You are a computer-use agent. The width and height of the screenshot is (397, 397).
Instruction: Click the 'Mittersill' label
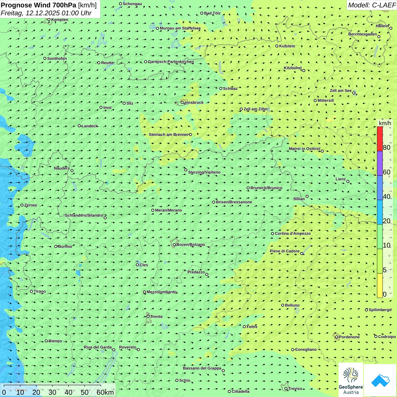click(326, 100)
